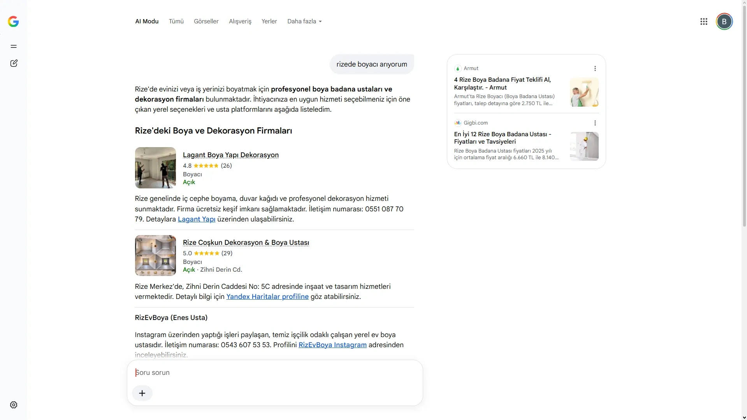Switch to the AI Modu tab
The width and height of the screenshot is (747, 420).
(147, 21)
